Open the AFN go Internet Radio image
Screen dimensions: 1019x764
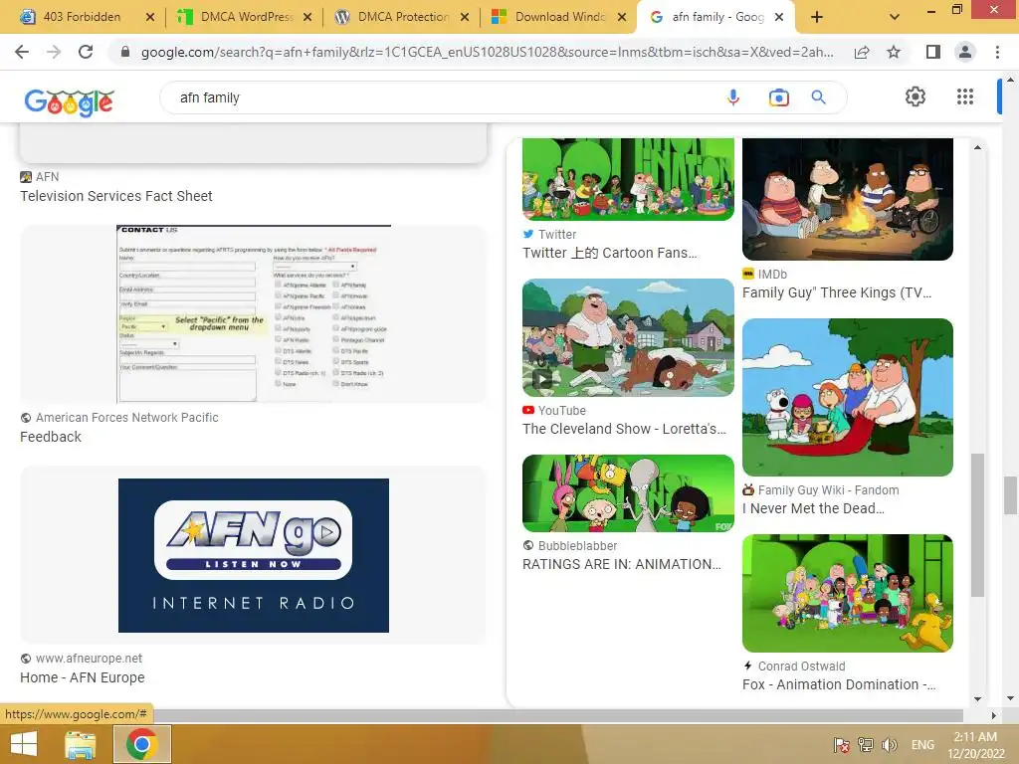(x=254, y=555)
